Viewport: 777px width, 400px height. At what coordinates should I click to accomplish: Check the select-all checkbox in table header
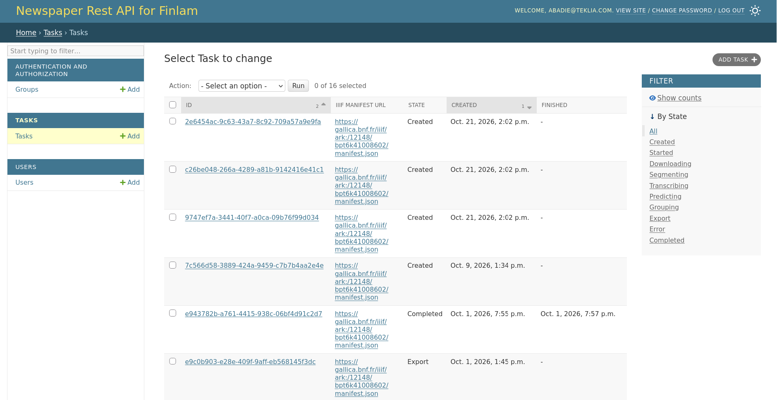click(173, 105)
